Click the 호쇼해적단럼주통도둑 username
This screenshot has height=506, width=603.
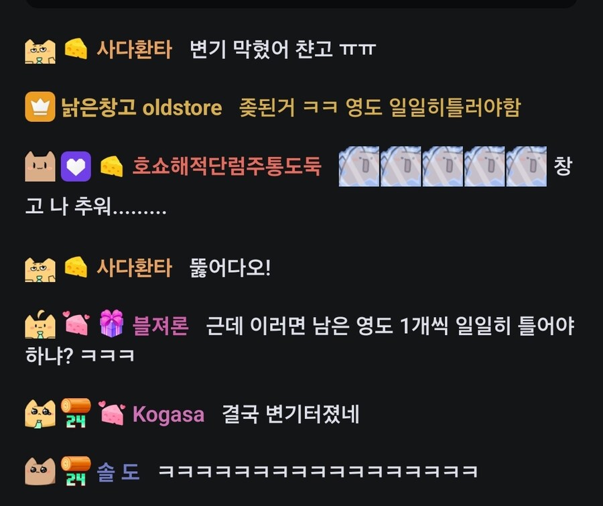click(x=226, y=167)
